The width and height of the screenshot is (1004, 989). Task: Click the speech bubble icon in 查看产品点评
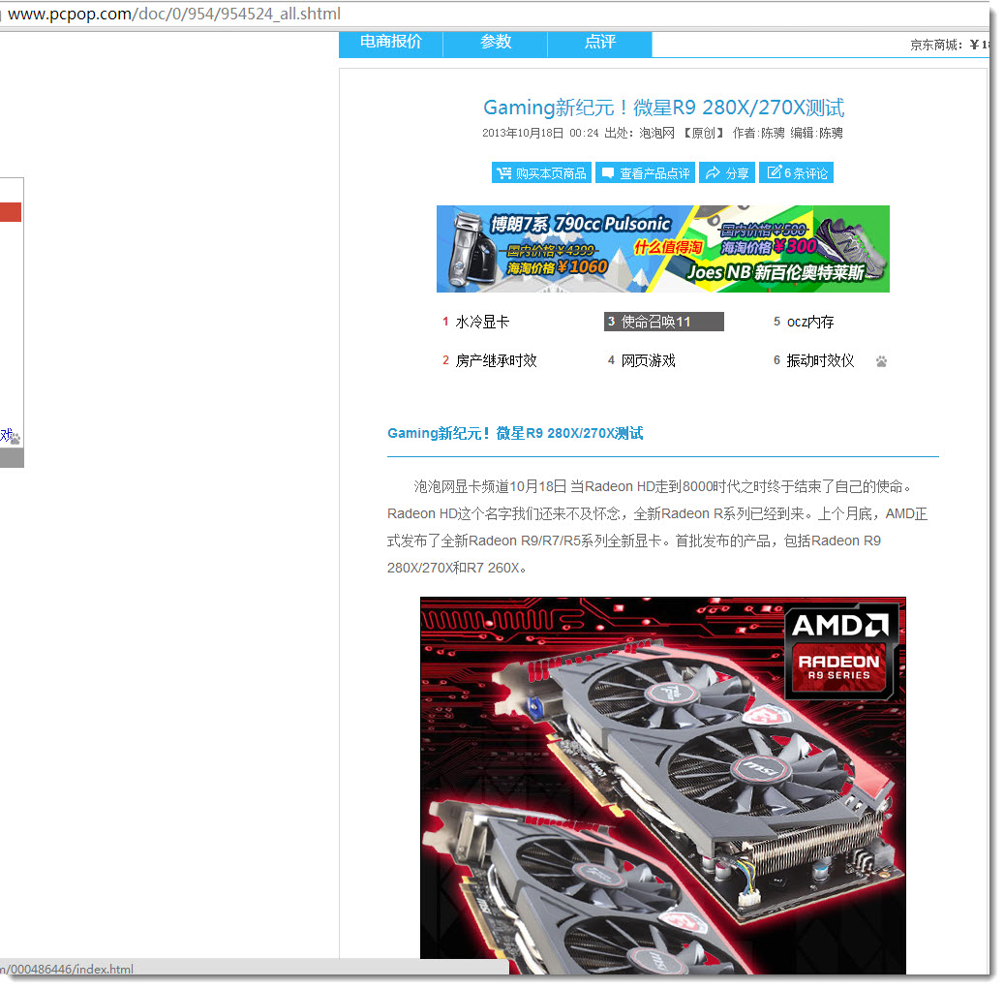coord(608,173)
